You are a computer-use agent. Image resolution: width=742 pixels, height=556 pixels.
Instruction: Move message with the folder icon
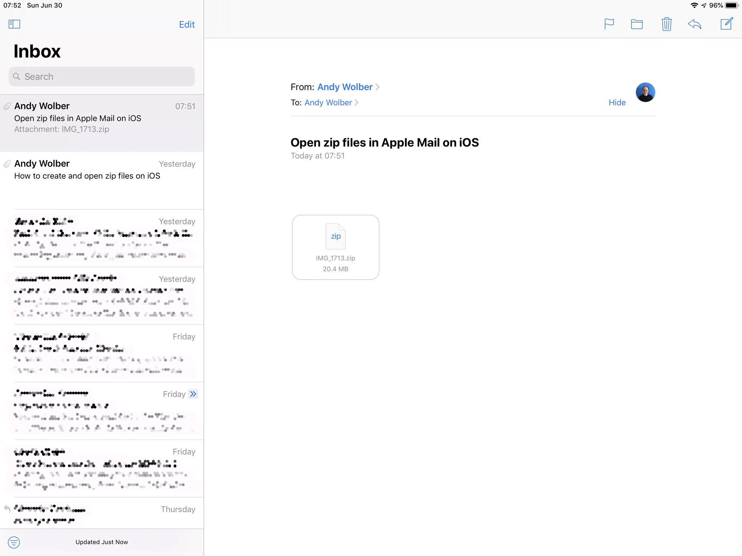(x=637, y=24)
